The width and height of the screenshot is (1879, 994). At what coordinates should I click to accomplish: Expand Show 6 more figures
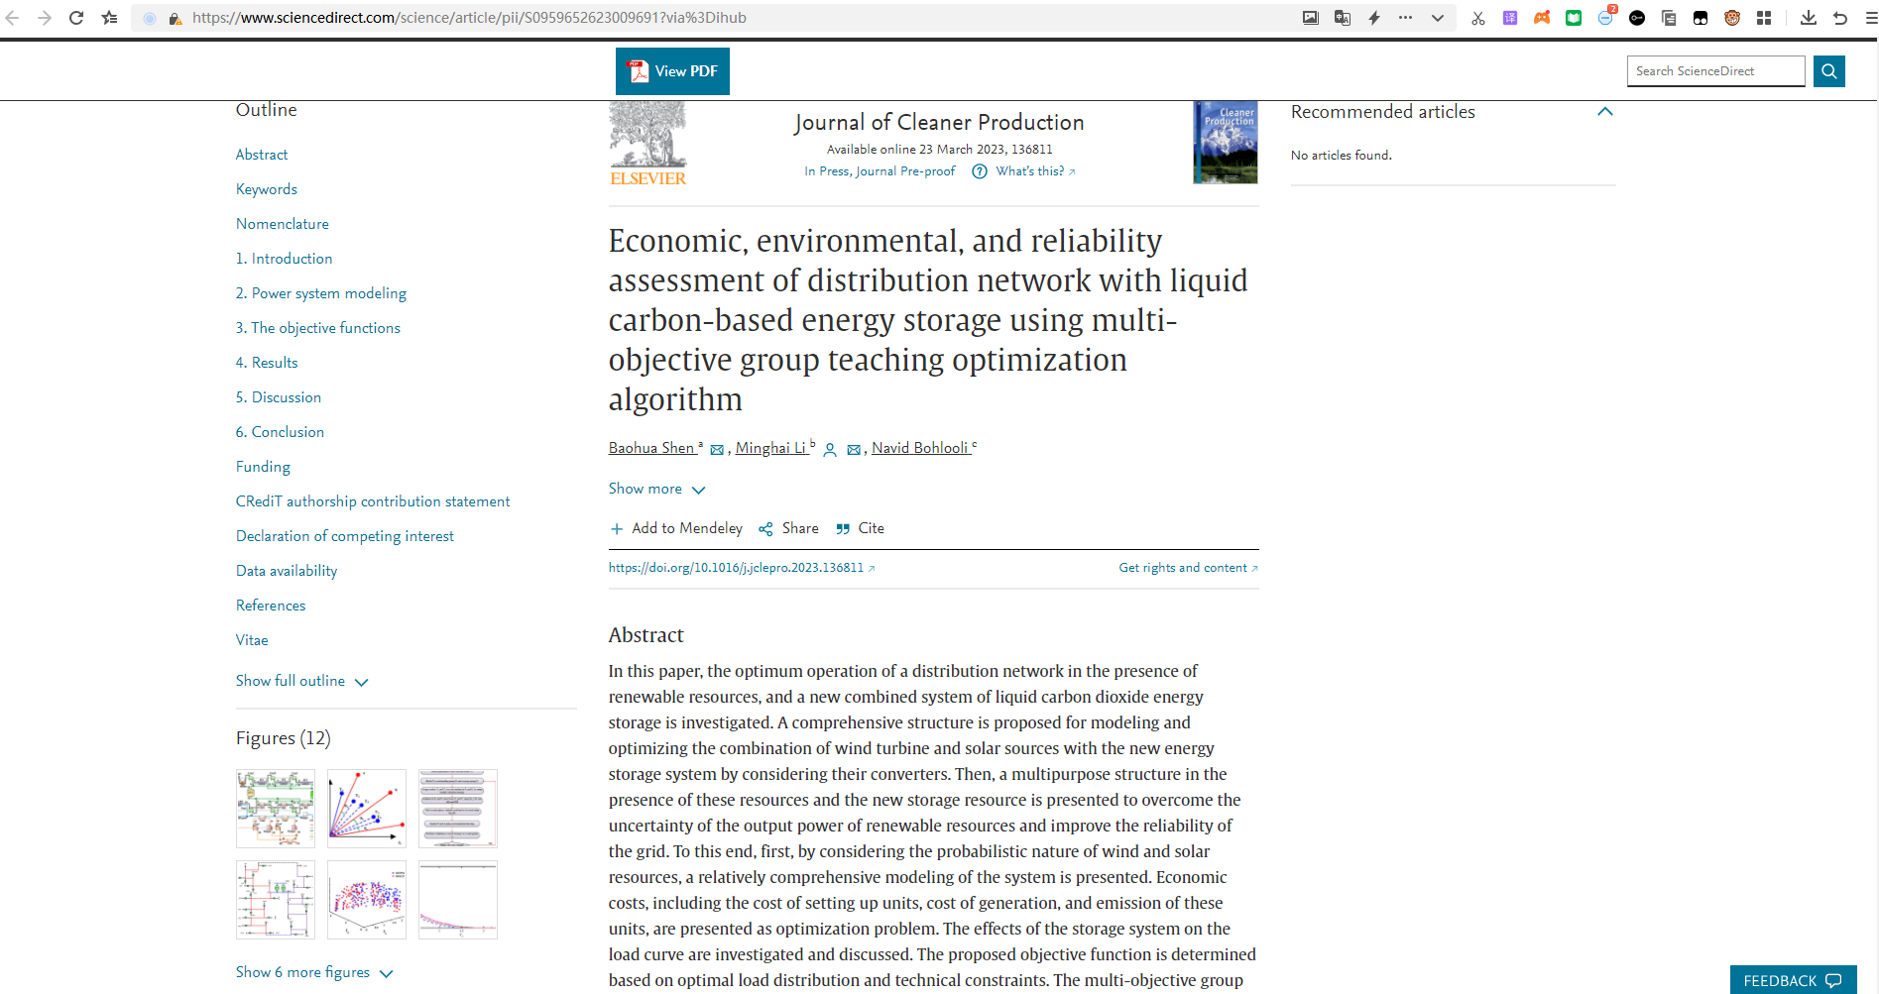tap(314, 972)
